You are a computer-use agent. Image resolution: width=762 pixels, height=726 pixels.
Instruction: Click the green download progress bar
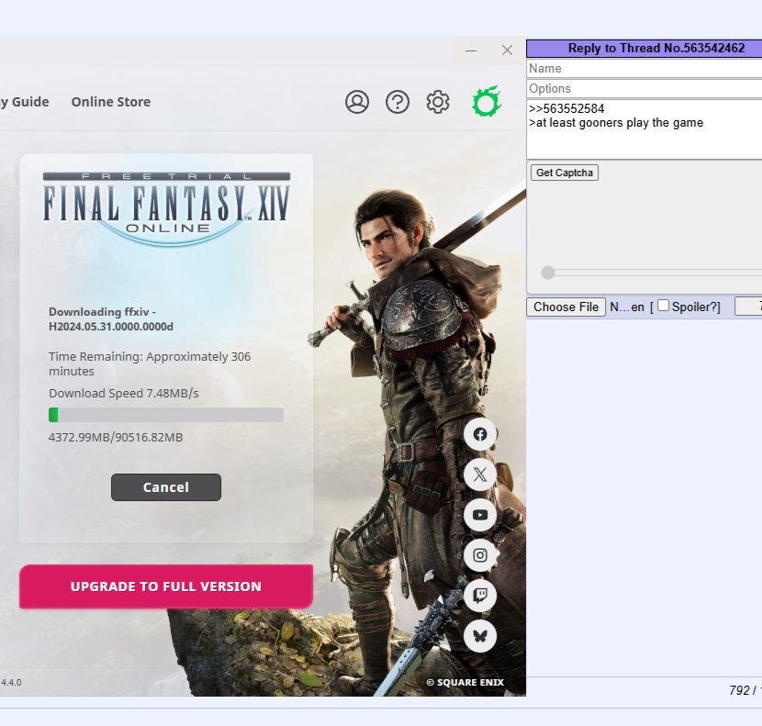tap(166, 415)
